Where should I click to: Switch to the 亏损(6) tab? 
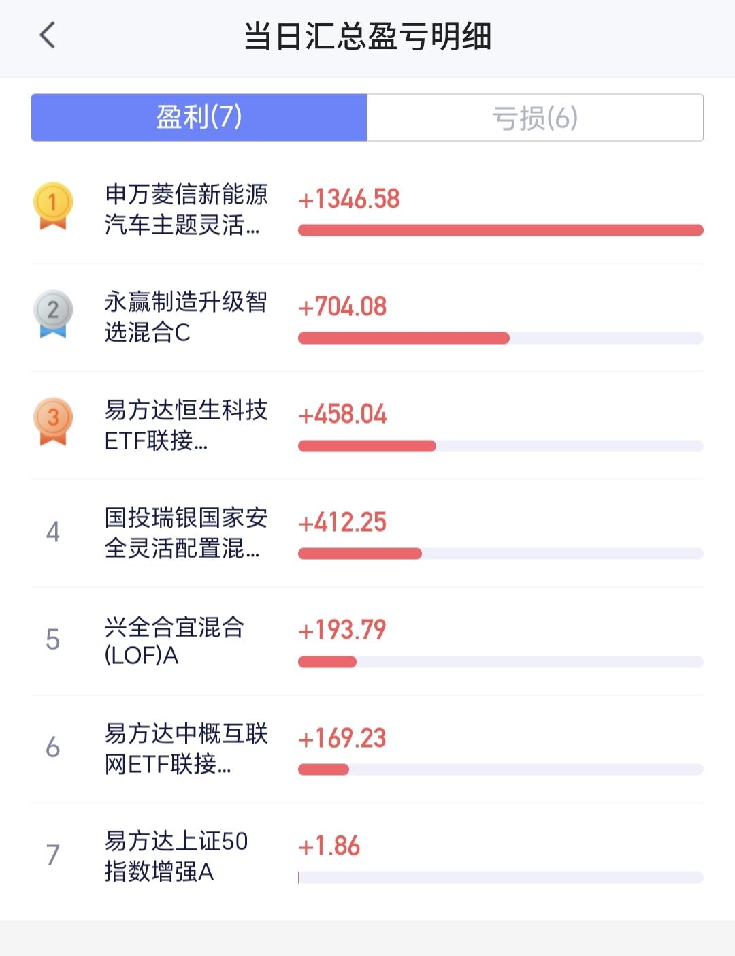pyautogui.click(x=535, y=117)
